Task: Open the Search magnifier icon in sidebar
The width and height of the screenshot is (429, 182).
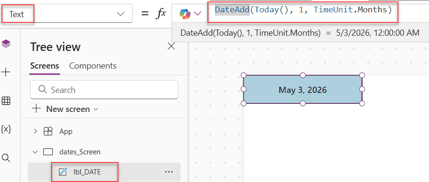Action: pos(6,158)
